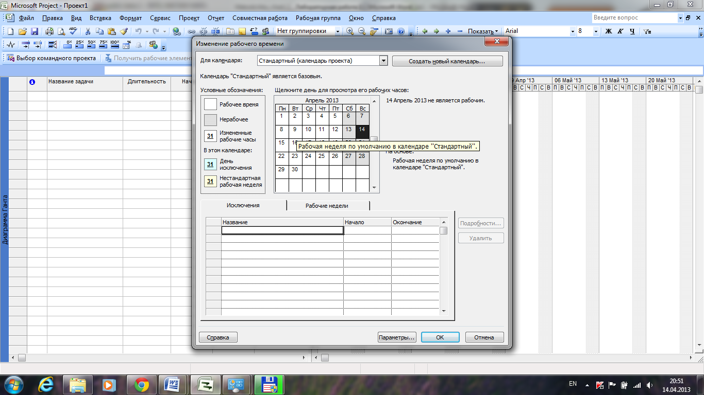The height and width of the screenshot is (395, 704).
Task: Select the Format Painter brush icon
Action: (x=123, y=31)
